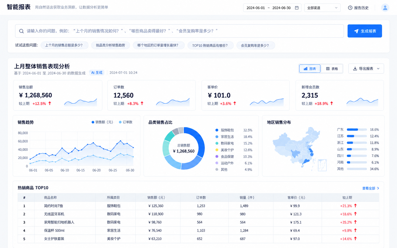Click the calendar icon in date range
Viewport: 397px width, 248px height.
pyautogui.click(x=297, y=8)
